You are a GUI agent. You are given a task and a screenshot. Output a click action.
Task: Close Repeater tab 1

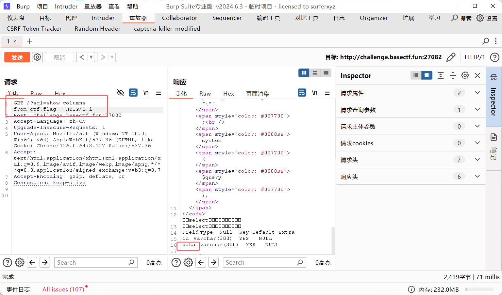(15, 41)
